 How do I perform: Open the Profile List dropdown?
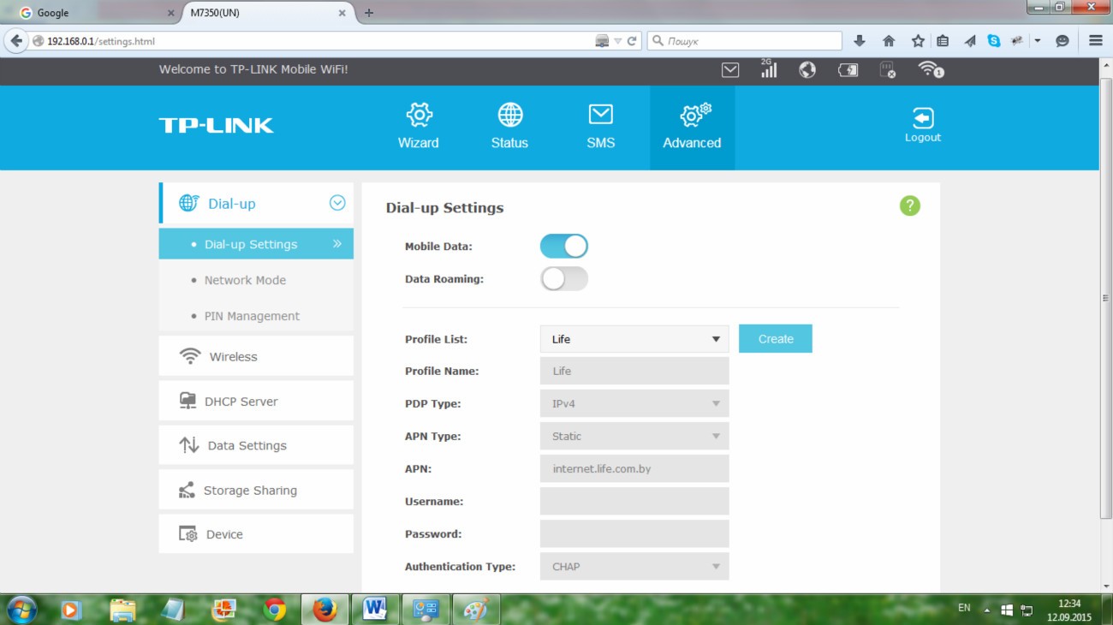pos(634,339)
